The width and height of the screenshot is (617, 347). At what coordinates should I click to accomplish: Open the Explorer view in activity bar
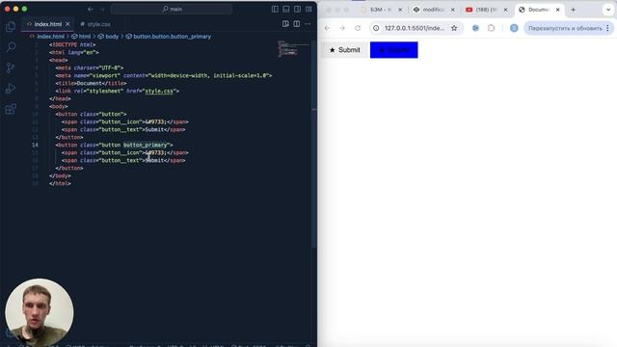(x=11, y=26)
